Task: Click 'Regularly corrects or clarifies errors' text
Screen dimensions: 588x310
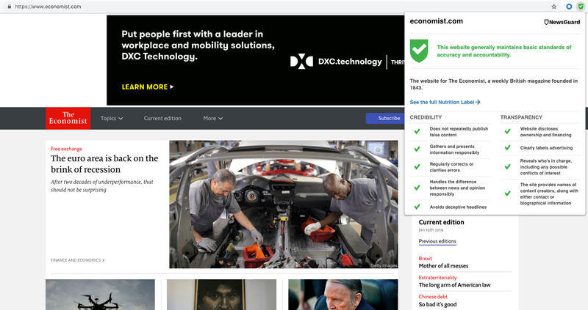Action: click(x=451, y=167)
